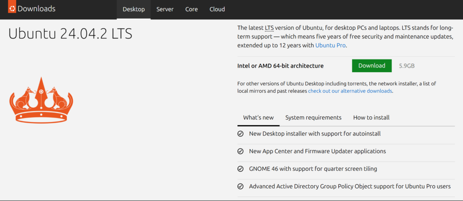The width and height of the screenshot is (463, 201).
Task: Show the System requirements tab
Action: coord(313,118)
